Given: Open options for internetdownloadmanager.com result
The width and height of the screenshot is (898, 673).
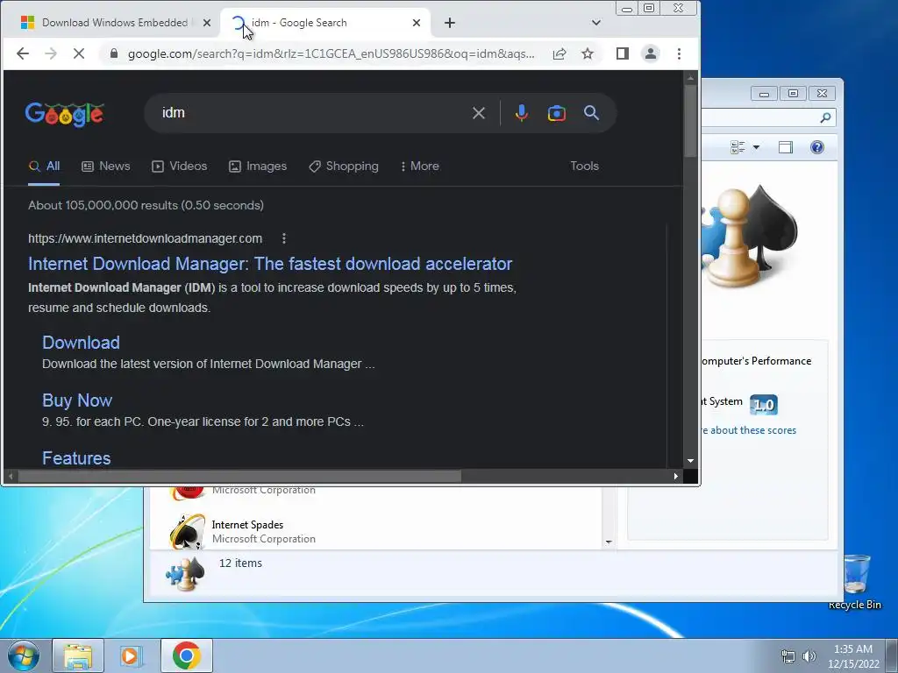Looking at the screenshot, I should point(284,238).
